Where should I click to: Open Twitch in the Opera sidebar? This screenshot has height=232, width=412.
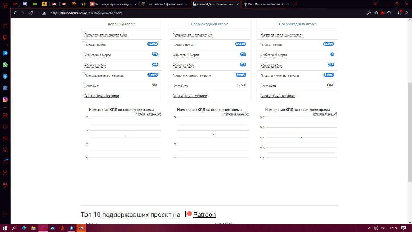tap(5, 37)
